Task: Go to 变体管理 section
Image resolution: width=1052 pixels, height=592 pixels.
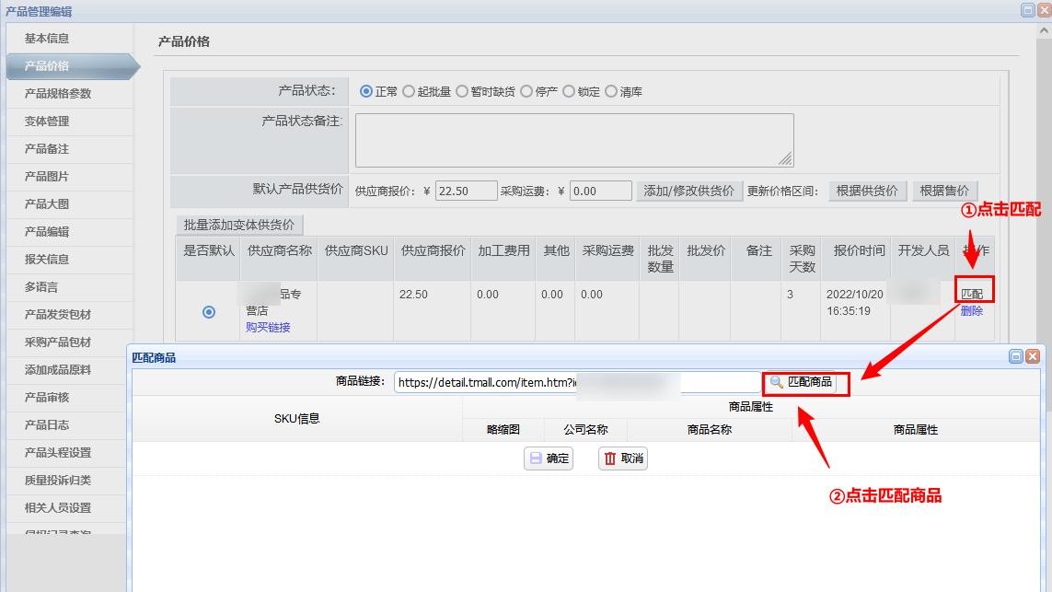Action: pos(47,122)
